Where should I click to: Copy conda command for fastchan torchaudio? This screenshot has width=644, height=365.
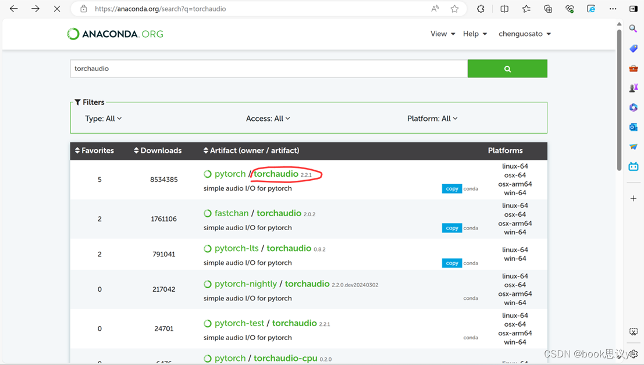pyautogui.click(x=452, y=228)
